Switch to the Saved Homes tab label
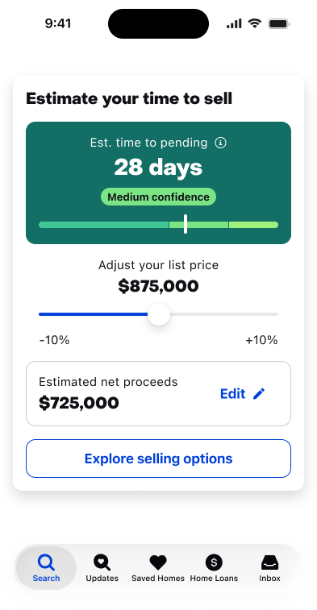This screenshot has height=610, width=317. pos(158,579)
